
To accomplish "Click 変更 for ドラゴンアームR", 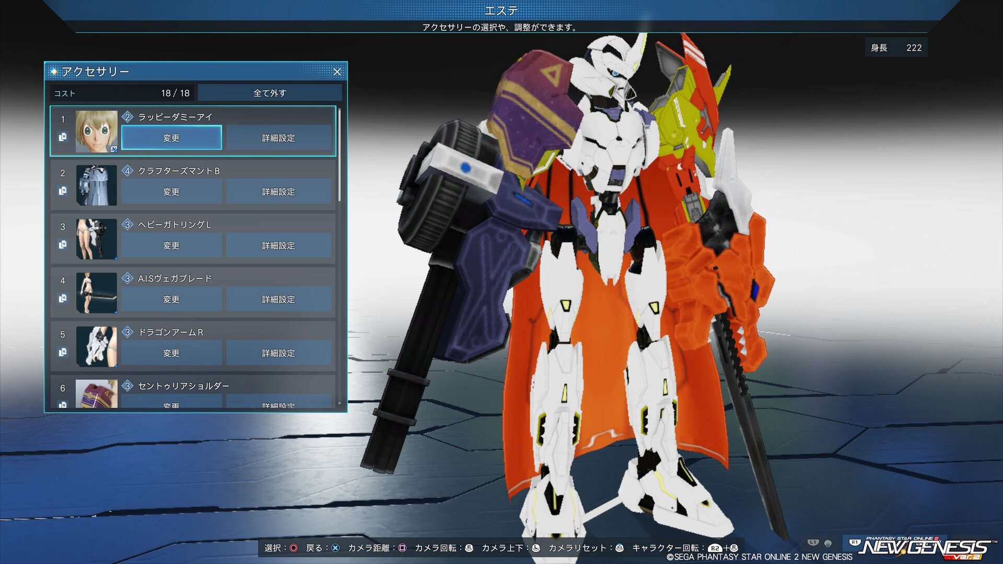I will (171, 353).
